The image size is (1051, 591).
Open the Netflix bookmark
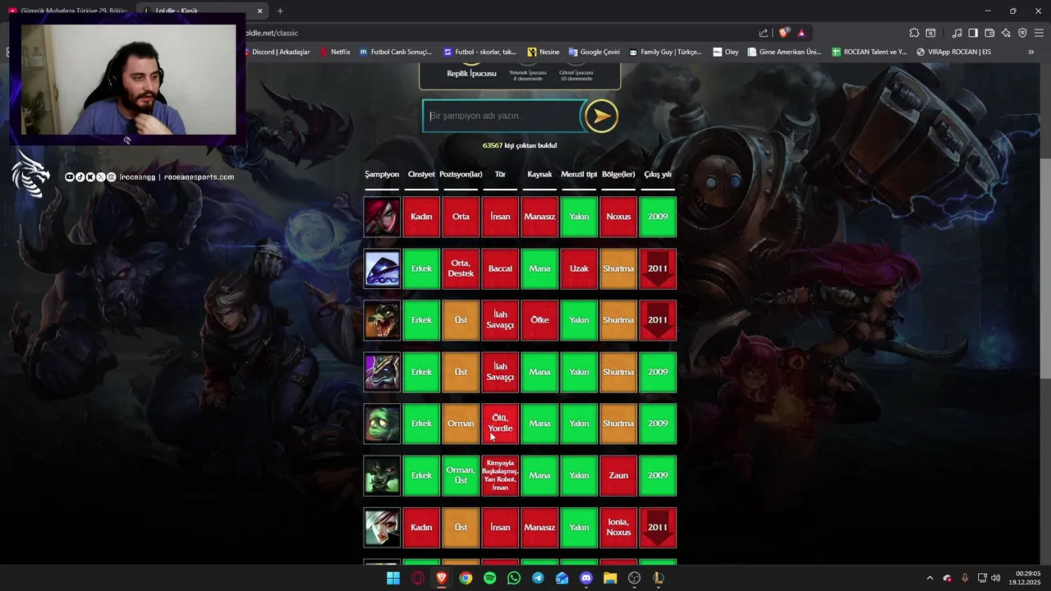coord(334,52)
